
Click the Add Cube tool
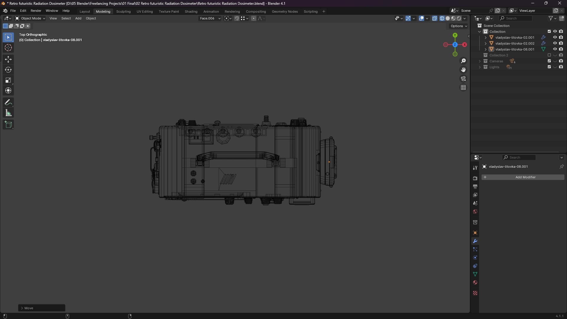pos(8,125)
